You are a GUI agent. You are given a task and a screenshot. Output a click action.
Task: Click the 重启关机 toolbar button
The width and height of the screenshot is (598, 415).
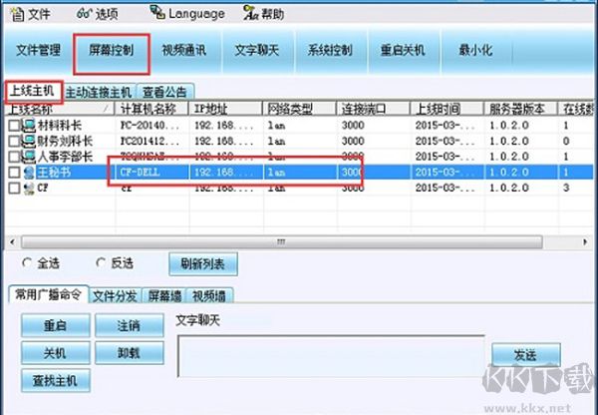point(403,51)
